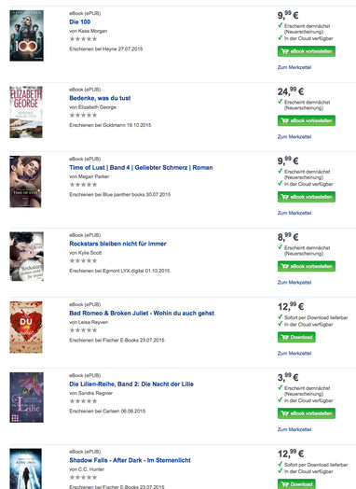This screenshot has width=356, height=489.
Task: Open Time of Lust cover thumbnail
Action: tap(25, 181)
